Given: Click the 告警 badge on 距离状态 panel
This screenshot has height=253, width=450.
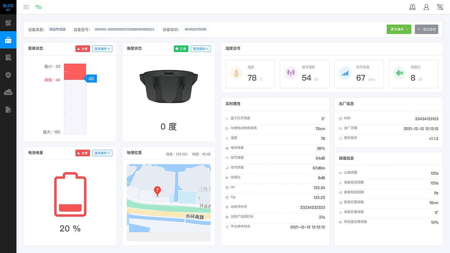Looking at the screenshot, I should tap(83, 48).
